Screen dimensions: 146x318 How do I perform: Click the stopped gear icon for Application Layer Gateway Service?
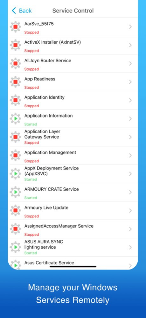coord(16,137)
